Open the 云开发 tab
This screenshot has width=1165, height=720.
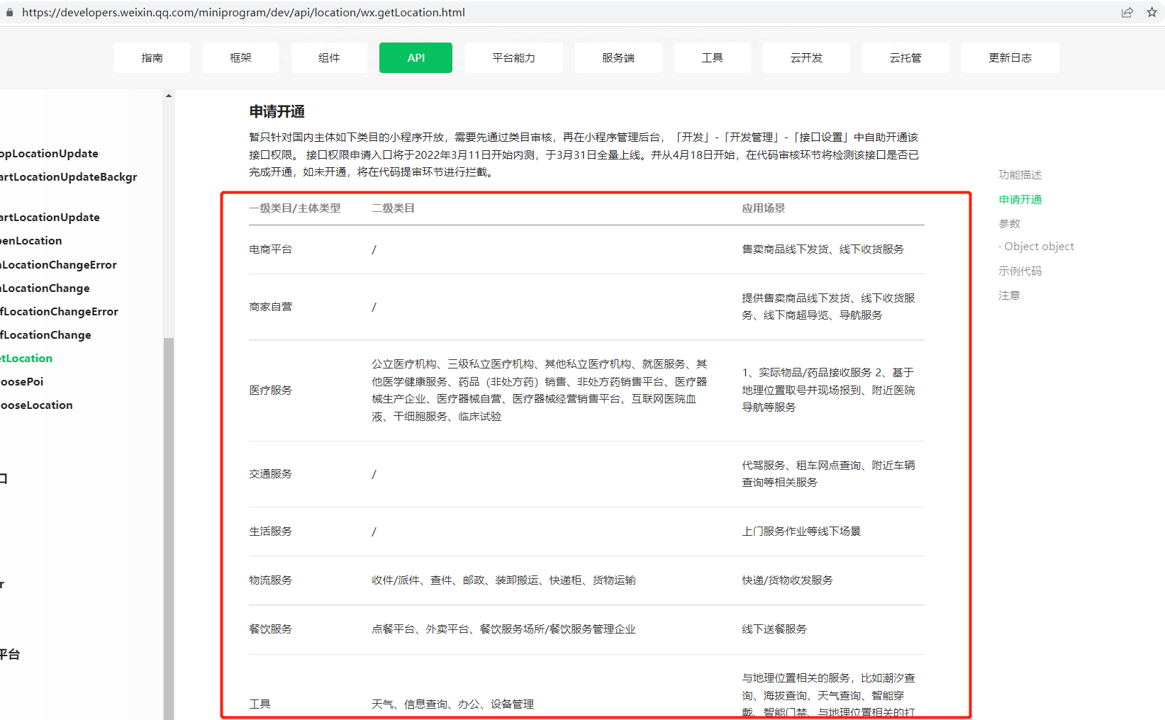(x=806, y=58)
